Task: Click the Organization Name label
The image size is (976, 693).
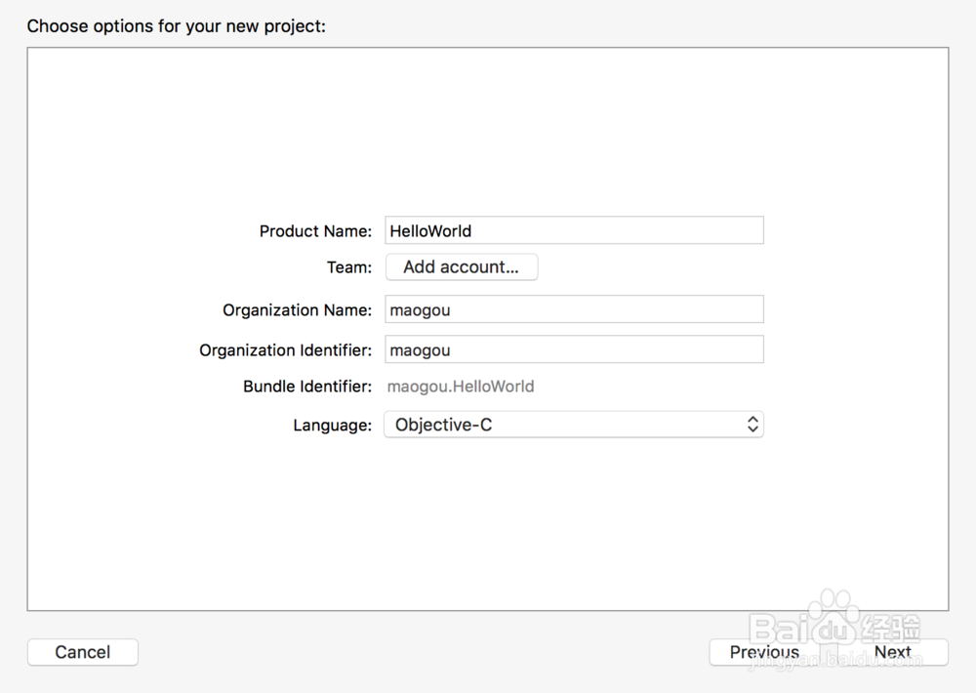Action: 297,310
